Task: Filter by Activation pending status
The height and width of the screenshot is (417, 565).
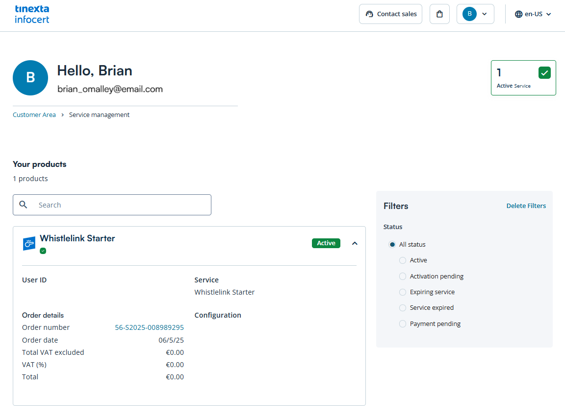Action: tap(403, 277)
